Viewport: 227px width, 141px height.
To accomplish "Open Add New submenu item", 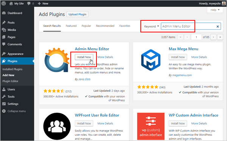I will (x=8, y=75).
